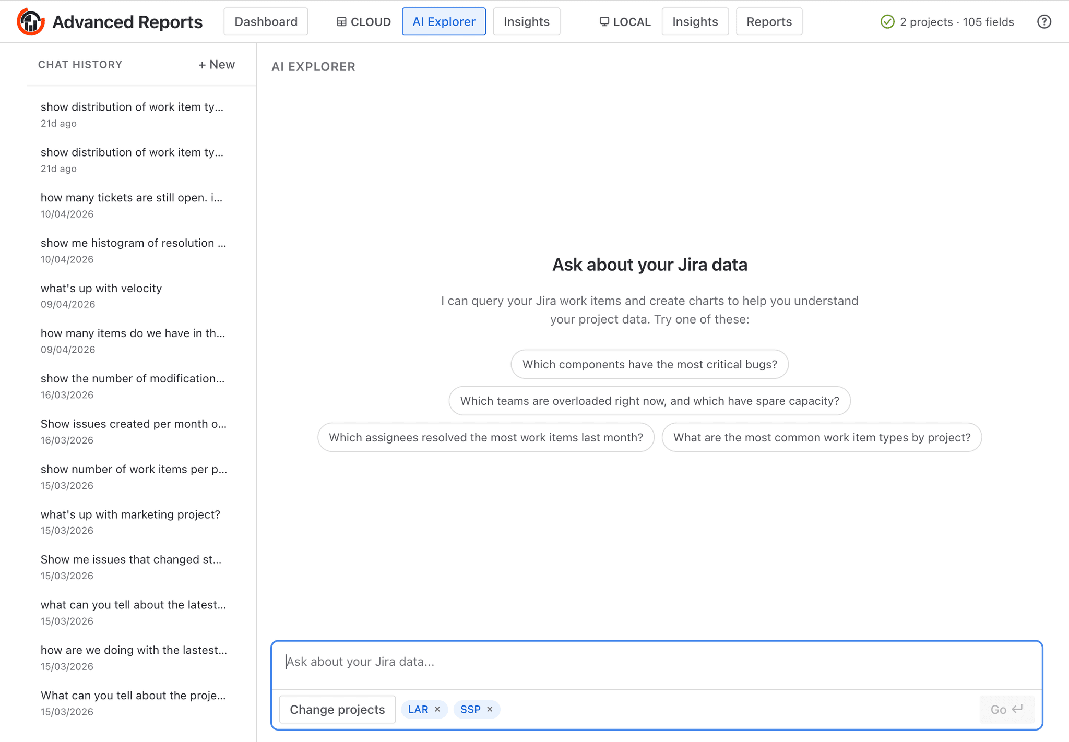Click the Local monitor icon
This screenshot has height=742, width=1069.
604,22
